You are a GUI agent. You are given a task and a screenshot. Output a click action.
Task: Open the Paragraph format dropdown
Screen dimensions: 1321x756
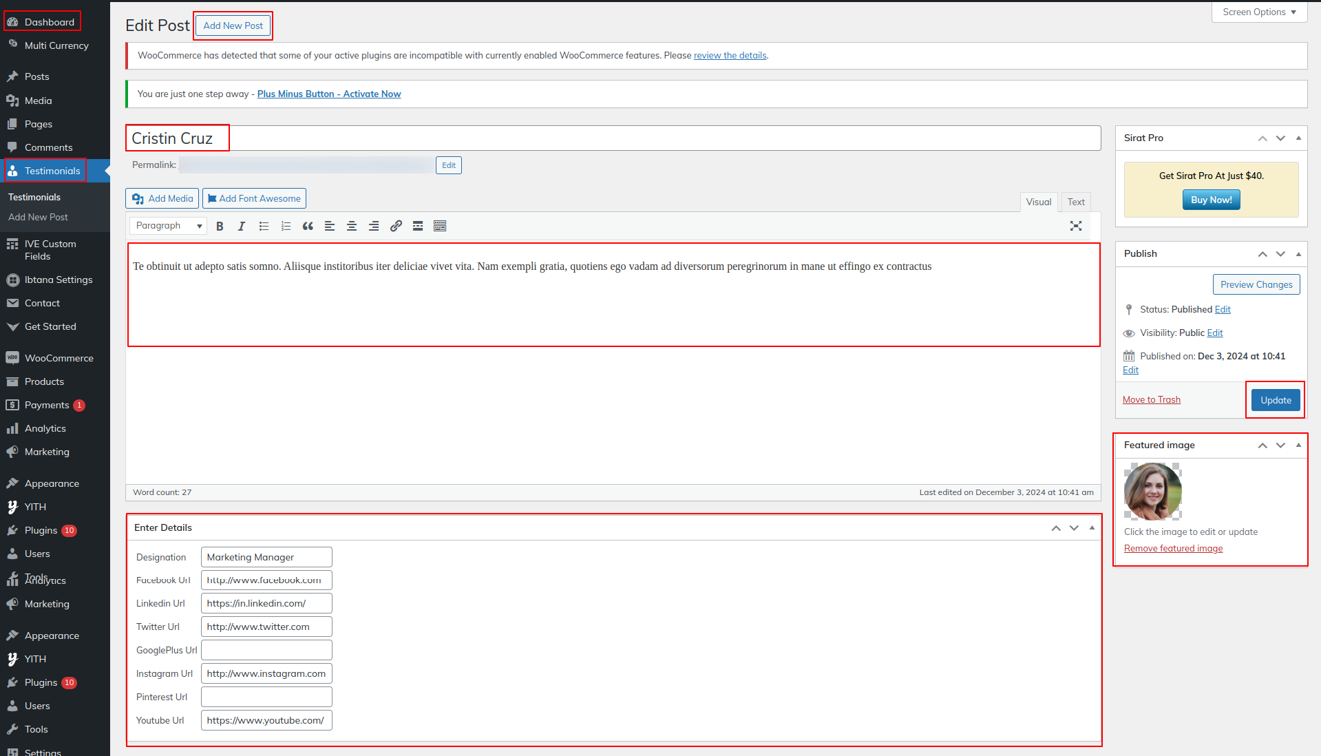(168, 226)
